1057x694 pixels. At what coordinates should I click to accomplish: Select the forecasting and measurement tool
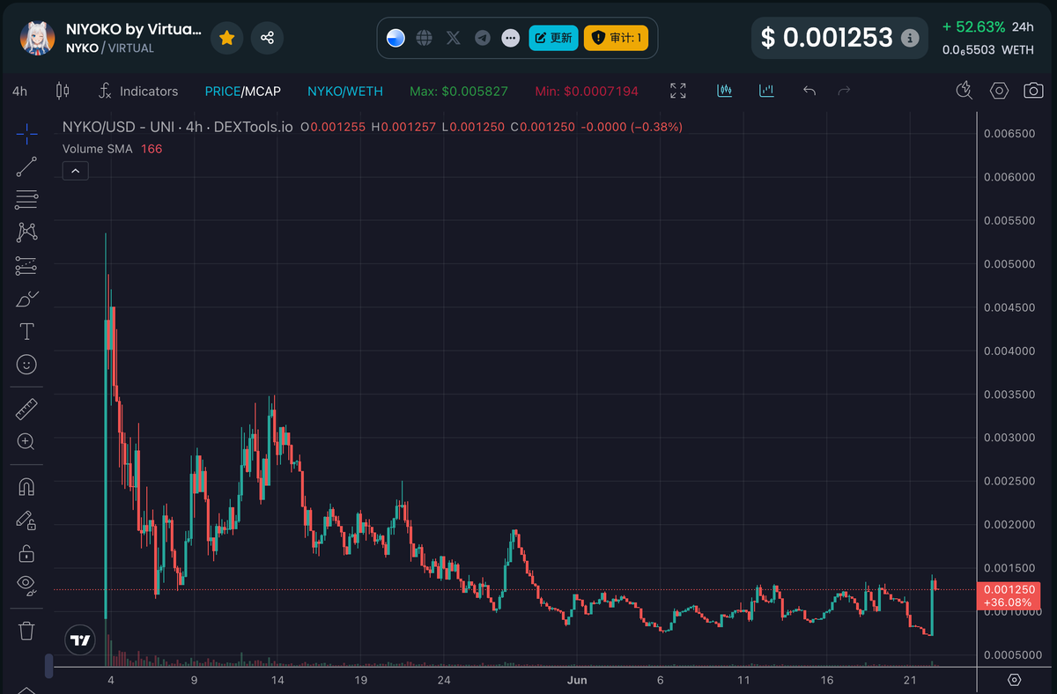click(26, 265)
